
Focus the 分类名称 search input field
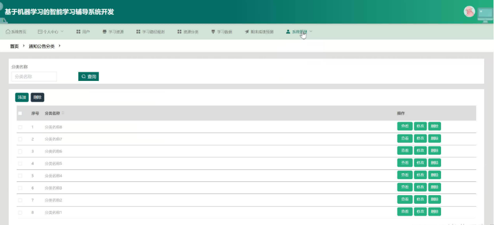tap(35, 76)
